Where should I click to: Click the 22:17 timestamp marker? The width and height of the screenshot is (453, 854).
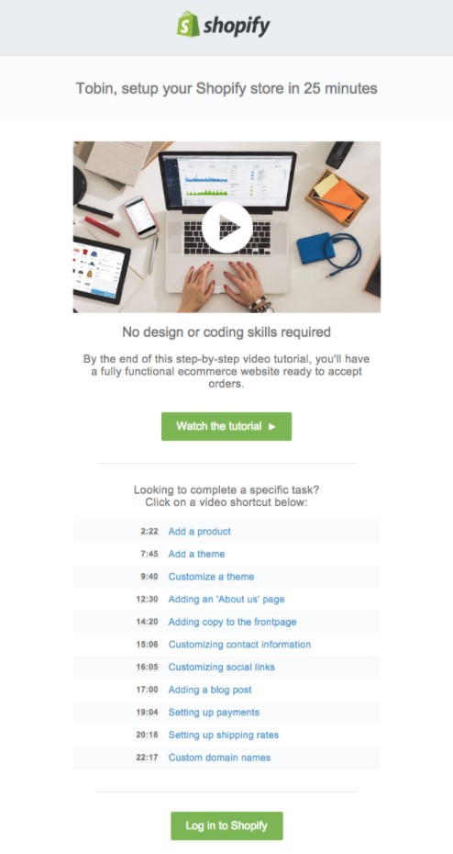[x=147, y=758]
